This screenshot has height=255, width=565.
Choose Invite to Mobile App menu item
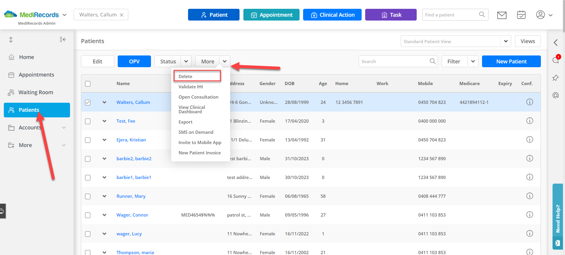pyautogui.click(x=200, y=142)
